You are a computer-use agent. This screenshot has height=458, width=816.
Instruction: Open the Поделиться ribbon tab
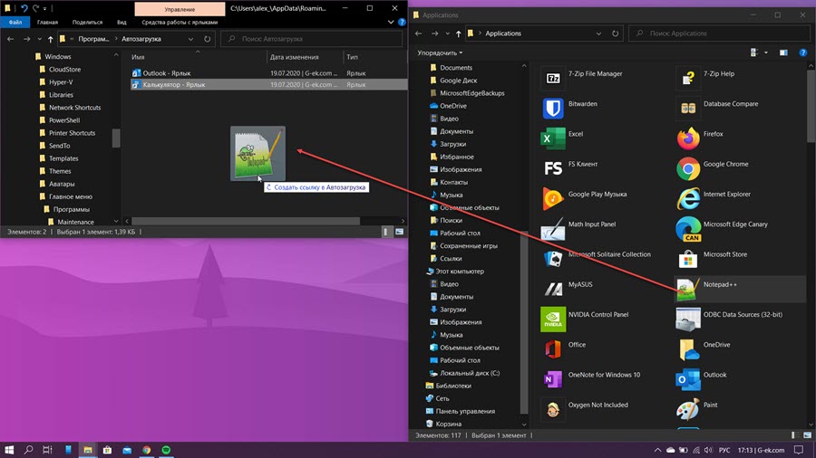(87, 23)
